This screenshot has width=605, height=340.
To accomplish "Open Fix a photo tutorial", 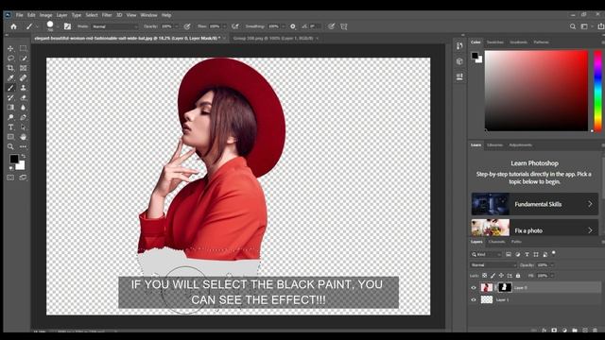I will point(535,229).
